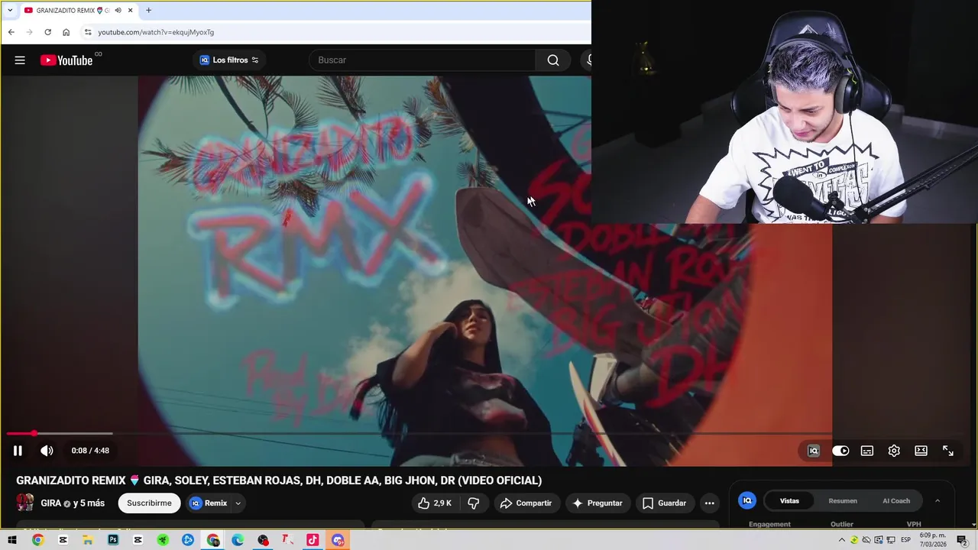978x550 pixels.
Task: Like the video with thumbs up 2,9 K
Action: 434,503
